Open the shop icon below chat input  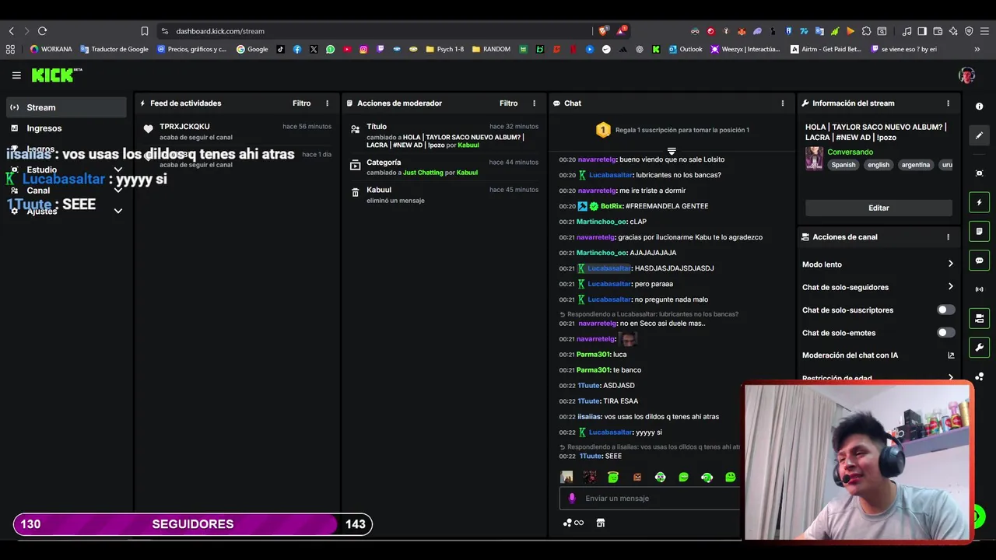pos(601,523)
